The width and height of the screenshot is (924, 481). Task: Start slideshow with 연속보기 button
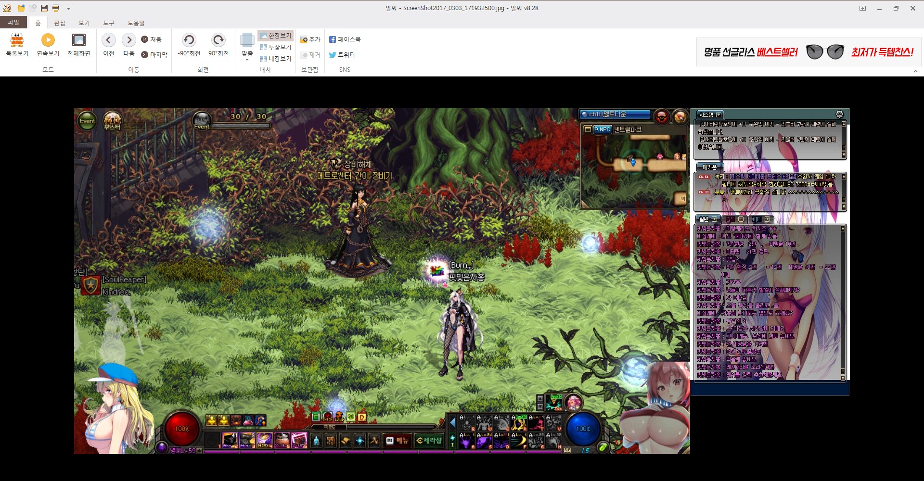(x=48, y=45)
